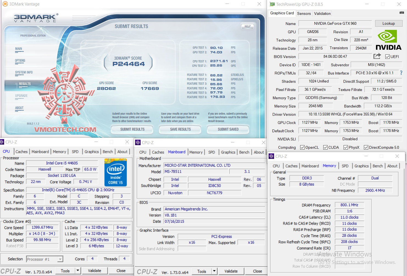Click the NVIDIA SLI 'Disabled' field
Viewport: 407px width, 276px height.
coord(350,139)
